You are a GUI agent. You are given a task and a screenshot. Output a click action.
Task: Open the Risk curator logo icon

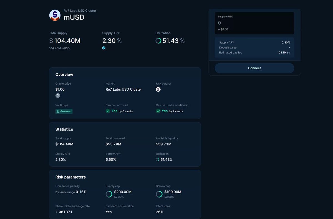point(158,90)
